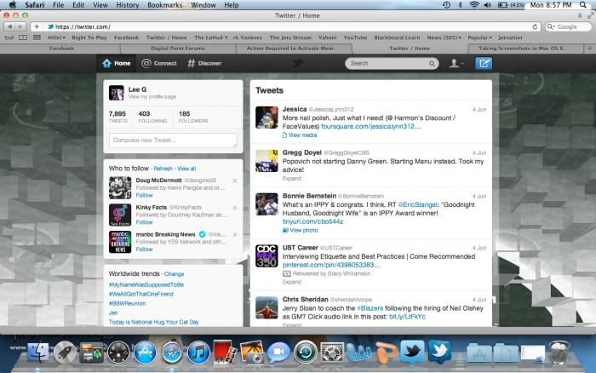
Task: Click the Safari forward button
Action: 20,26
